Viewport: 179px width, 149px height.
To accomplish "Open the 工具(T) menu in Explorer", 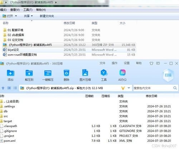I will coord(28,10).
